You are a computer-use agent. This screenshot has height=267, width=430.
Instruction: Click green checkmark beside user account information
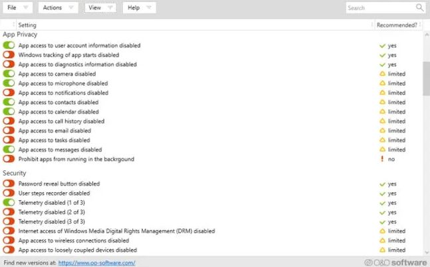(x=382, y=46)
